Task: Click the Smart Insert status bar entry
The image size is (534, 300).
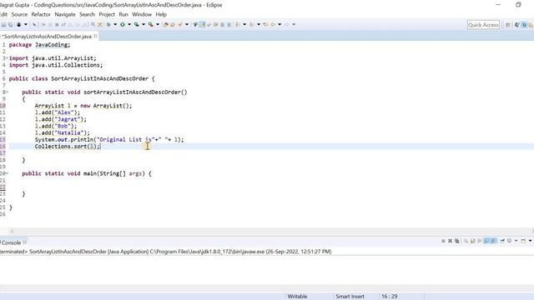Action: coord(350,297)
